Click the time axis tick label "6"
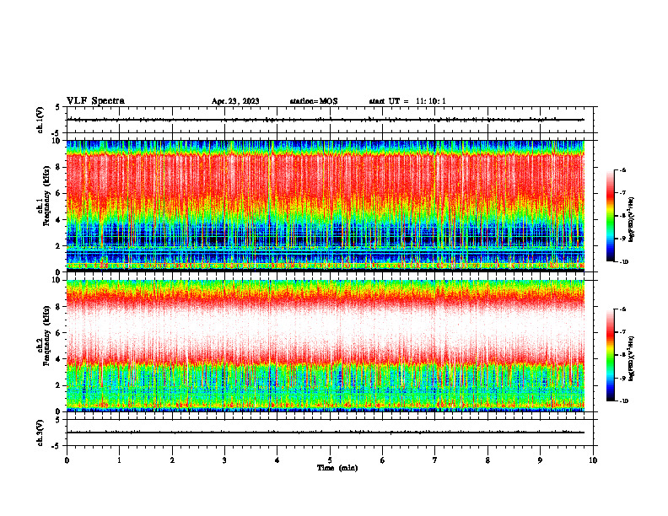668x516 pixels. coord(382,460)
